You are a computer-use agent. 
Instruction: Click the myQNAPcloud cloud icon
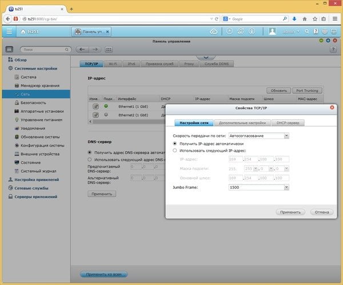[x=214, y=31]
